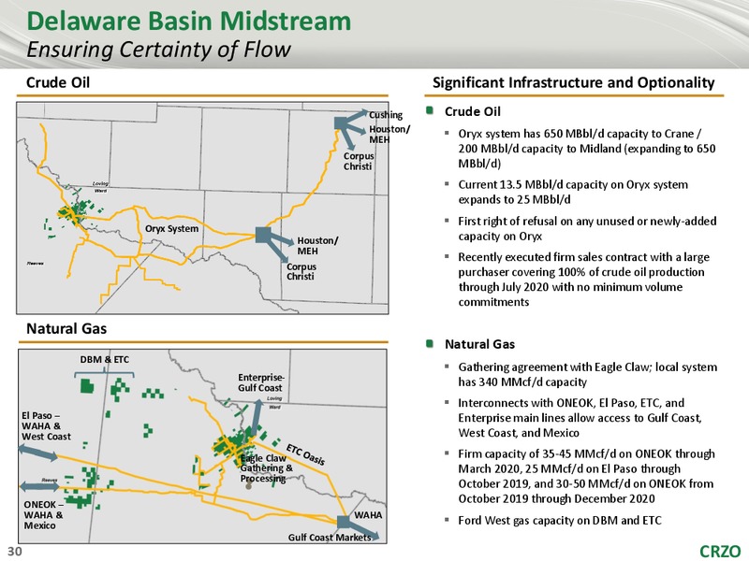The width and height of the screenshot is (749, 561).
Task: Click 'El Paso – WAHA & West Coast' label
Action: click(x=46, y=426)
